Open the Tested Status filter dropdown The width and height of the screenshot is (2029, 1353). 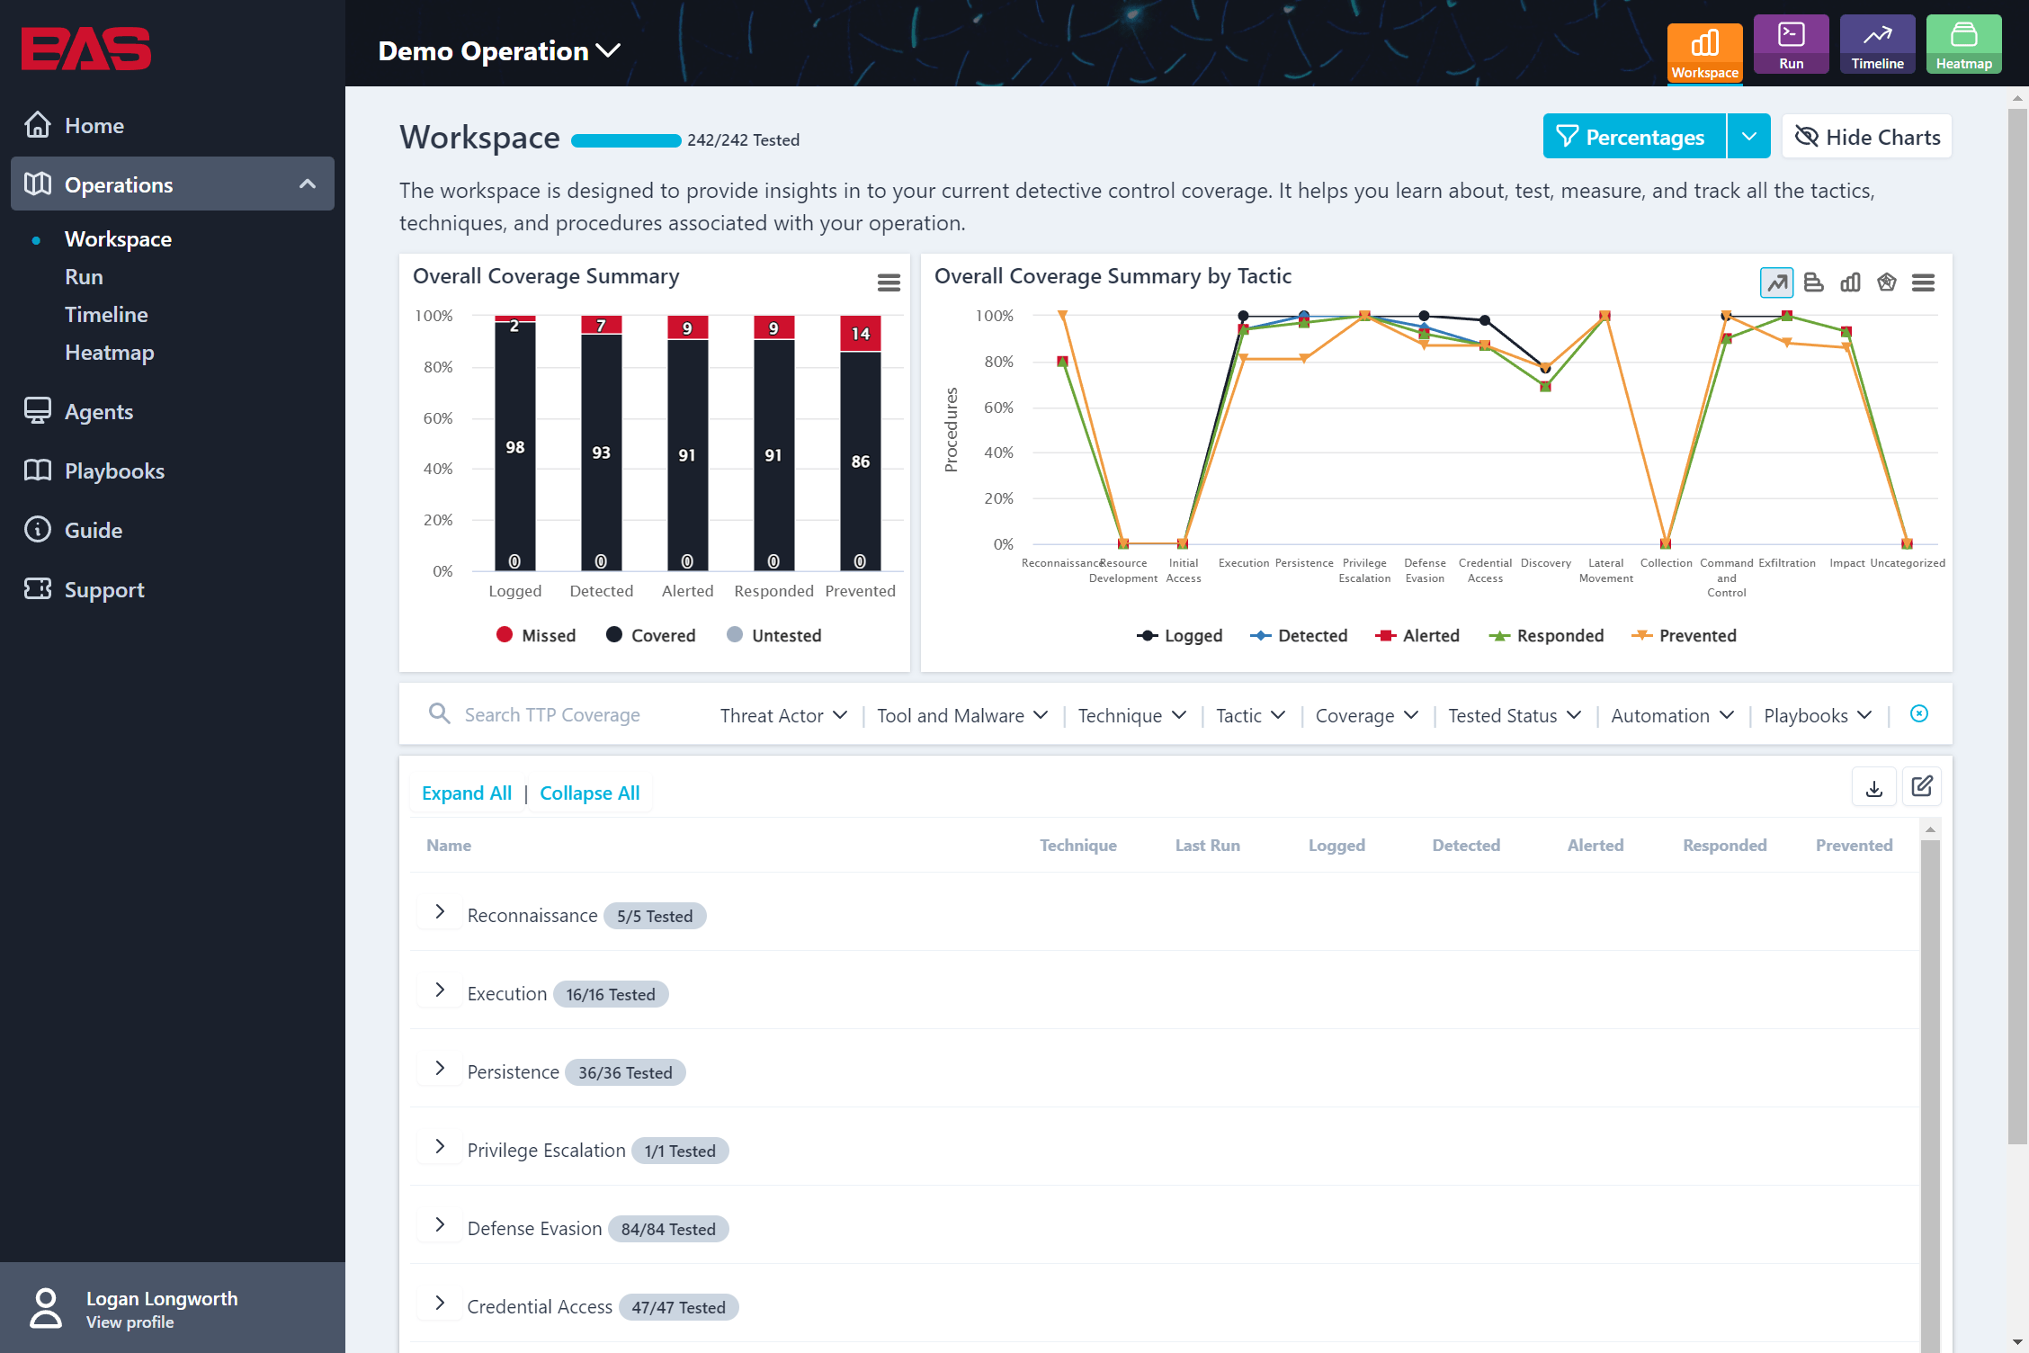click(1515, 715)
